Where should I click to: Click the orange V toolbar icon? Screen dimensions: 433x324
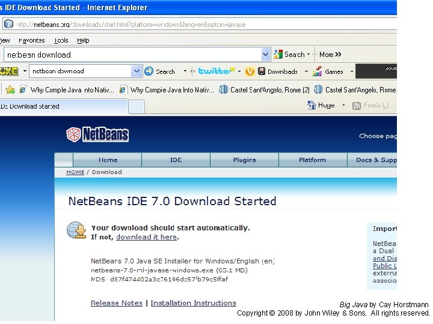click(250, 71)
